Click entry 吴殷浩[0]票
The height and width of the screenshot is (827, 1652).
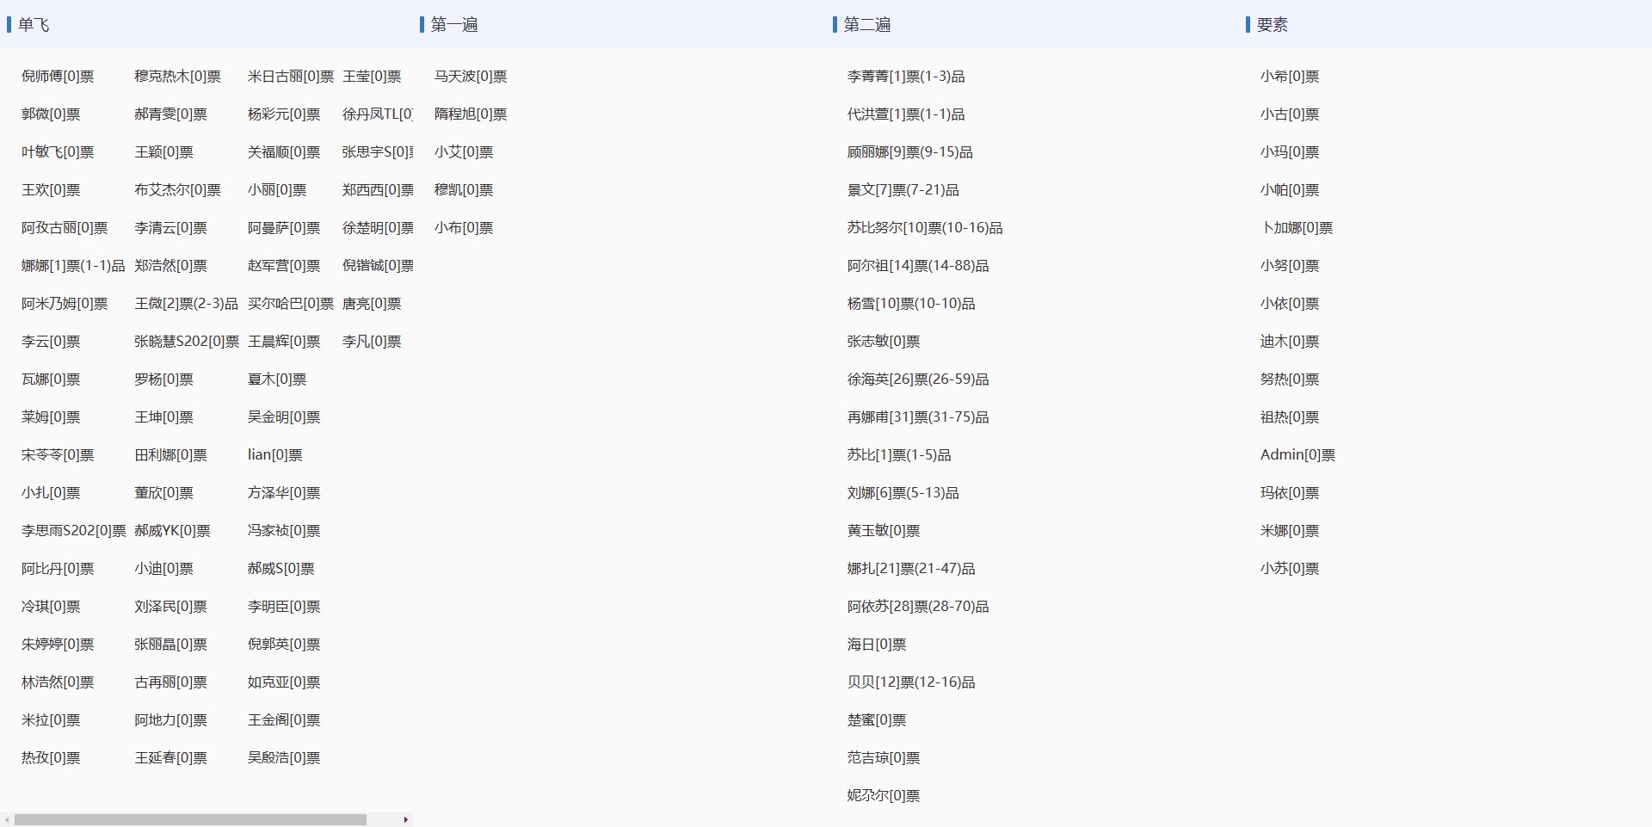pos(284,758)
